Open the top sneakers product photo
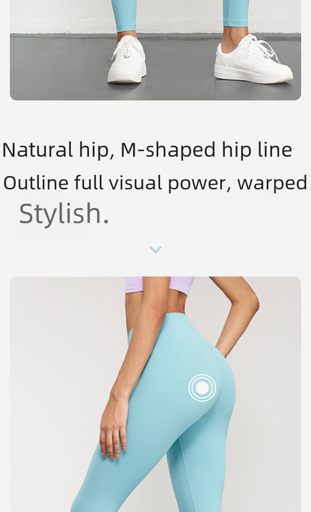Viewport: 311px width, 512px height. click(155, 50)
